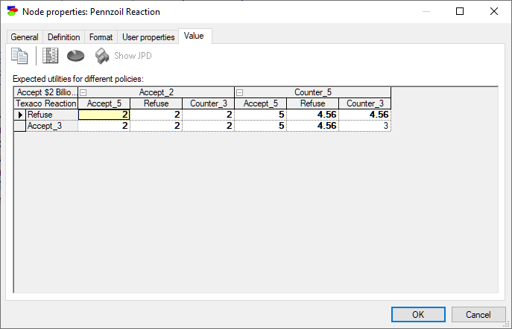Open the Format tab

[101, 37]
